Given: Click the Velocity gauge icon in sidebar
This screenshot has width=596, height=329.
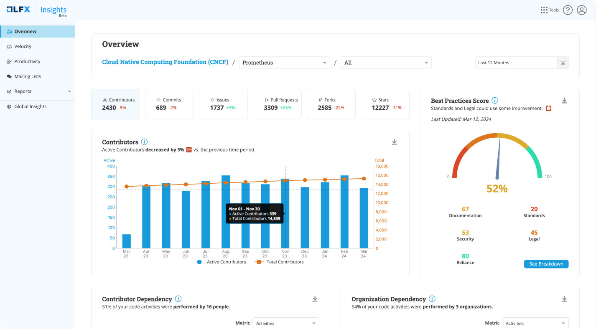Looking at the screenshot, I should 9,46.
